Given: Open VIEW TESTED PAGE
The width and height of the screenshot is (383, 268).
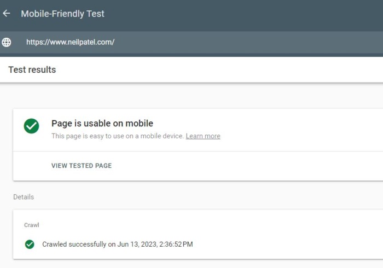Looking at the screenshot, I should (x=82, y=166).
